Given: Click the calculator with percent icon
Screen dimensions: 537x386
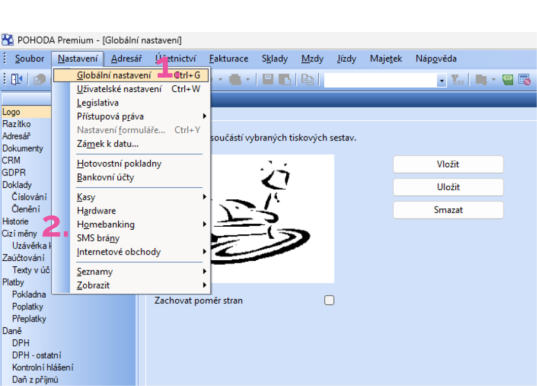Looking at the screenshot, I should coord(524,80).
